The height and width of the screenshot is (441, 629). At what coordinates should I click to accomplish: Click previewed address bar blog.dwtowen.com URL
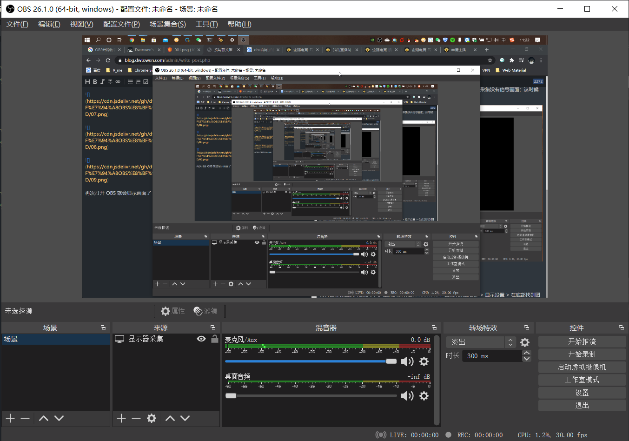pos(167,60)
